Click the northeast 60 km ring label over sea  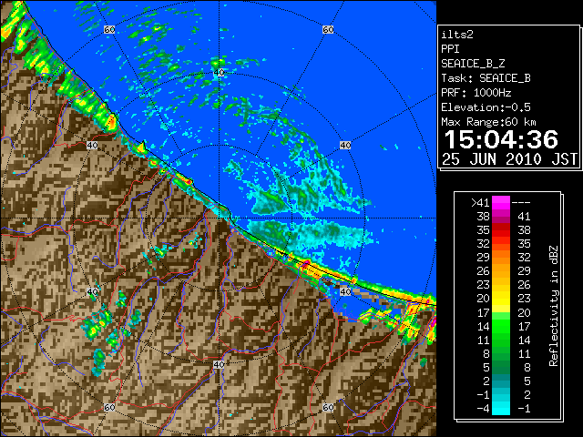(328, 29)
